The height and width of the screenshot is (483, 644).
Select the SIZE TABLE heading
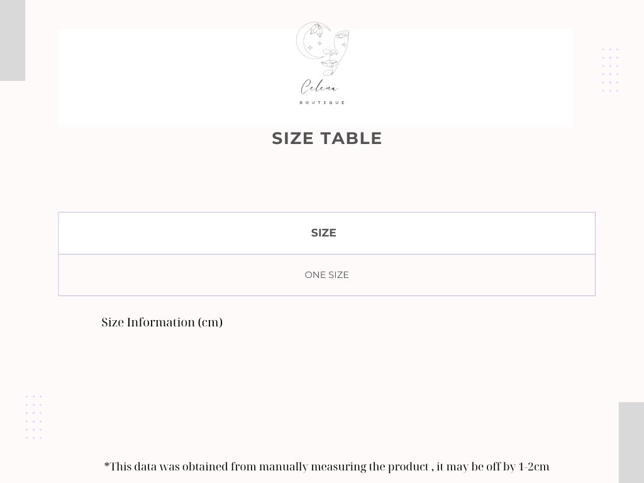pos(327,138)
